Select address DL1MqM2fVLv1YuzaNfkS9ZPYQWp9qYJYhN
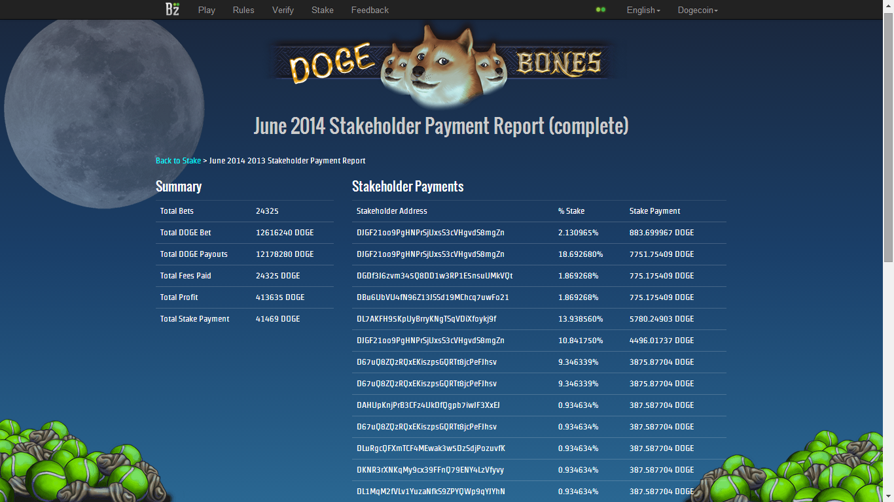 [431, 492]
